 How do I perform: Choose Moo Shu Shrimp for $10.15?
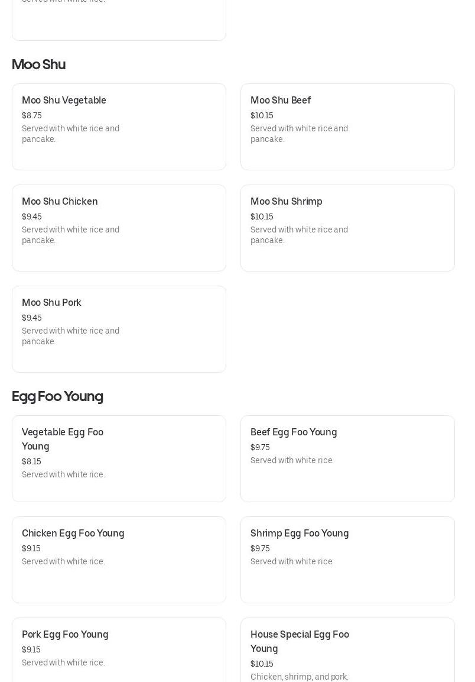coord(347,228)
